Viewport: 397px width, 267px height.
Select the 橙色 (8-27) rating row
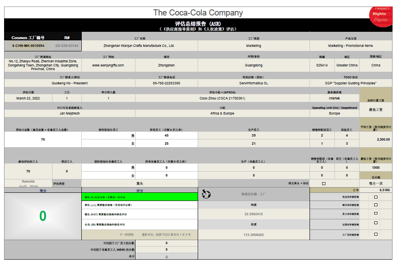(140, 214)
